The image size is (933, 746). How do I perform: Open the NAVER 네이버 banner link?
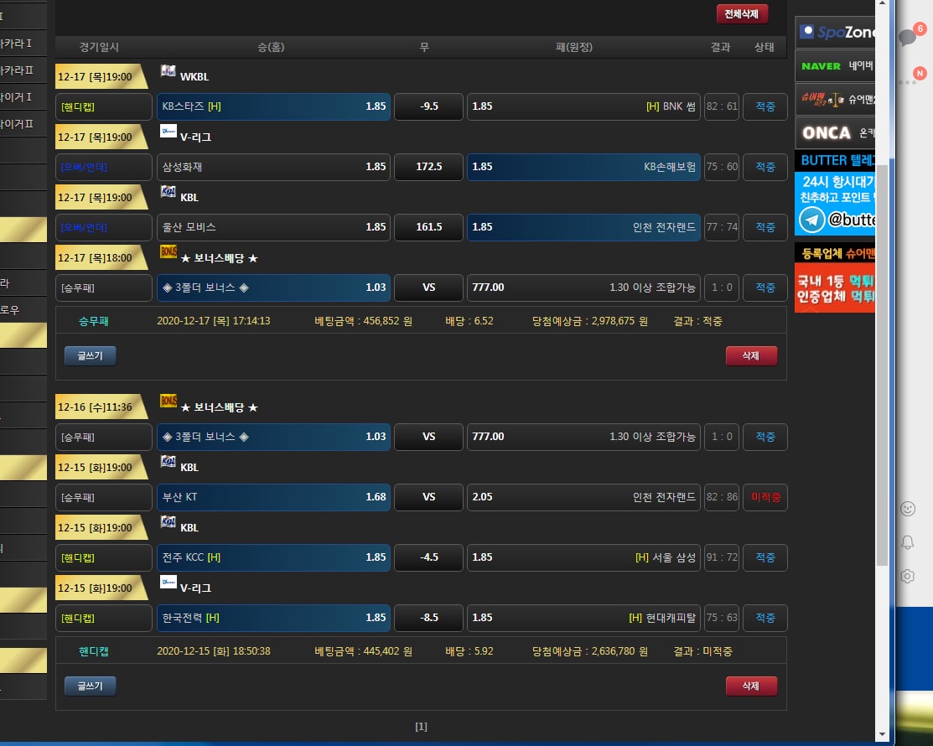(x=835, y=65)
